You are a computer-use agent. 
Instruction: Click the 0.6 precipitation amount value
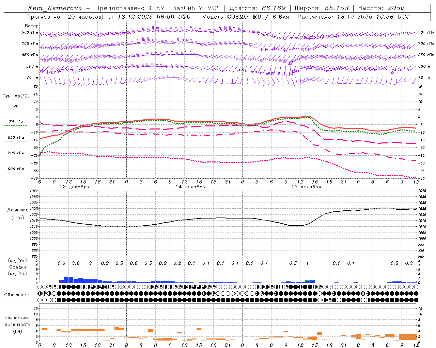[x=134, y=263]
